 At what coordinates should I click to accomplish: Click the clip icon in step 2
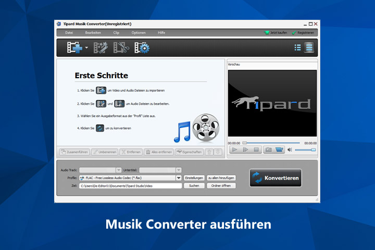119,104
